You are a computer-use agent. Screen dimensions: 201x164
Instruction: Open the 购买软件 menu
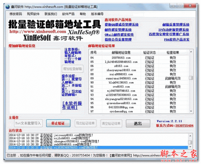pyautogui.click(x=33, y=14)
